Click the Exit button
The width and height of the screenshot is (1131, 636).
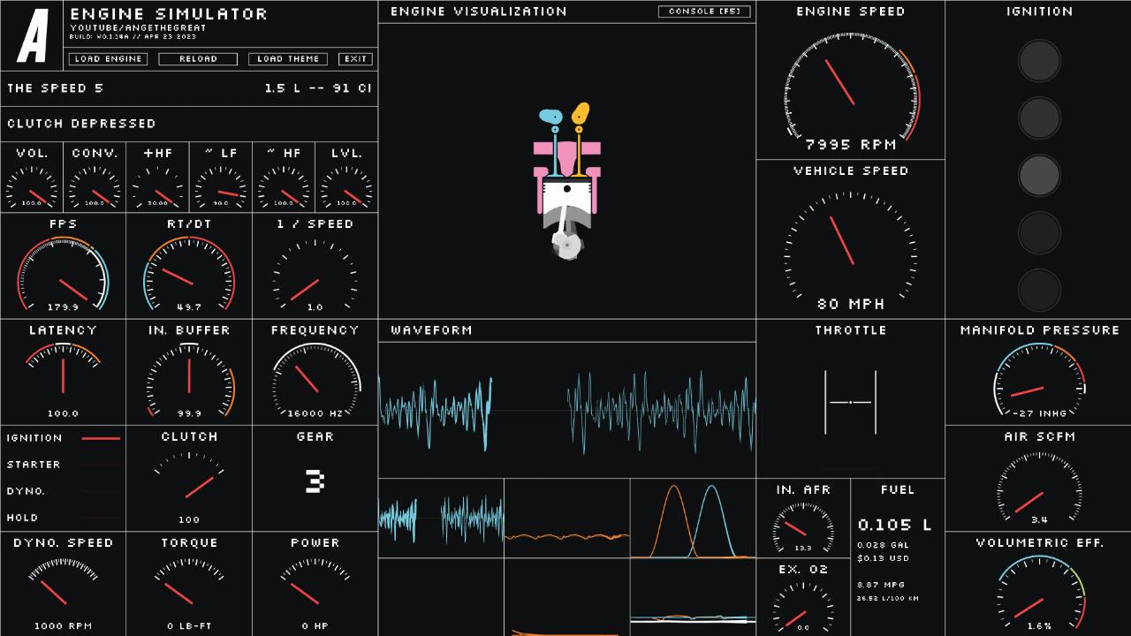pos(355,59)
